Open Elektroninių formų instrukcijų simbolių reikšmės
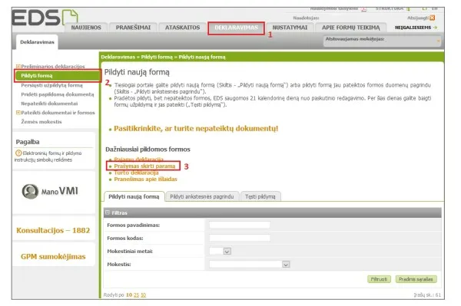 [x=48, y=156]
